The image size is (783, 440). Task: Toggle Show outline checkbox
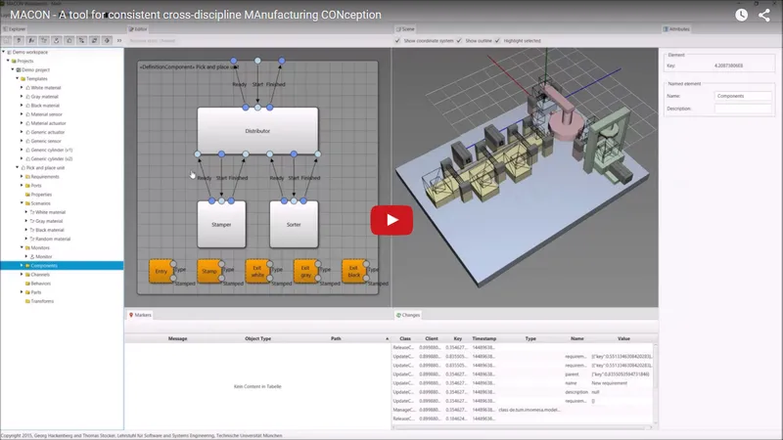point(459,41)
